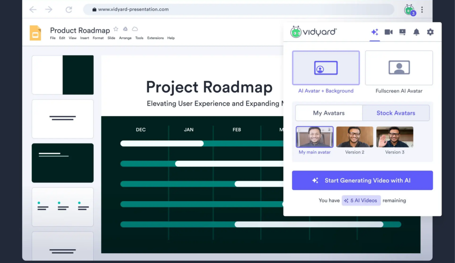Open the screen presentation tab icon
Screen dimensions: 455x263
[403, 32]
